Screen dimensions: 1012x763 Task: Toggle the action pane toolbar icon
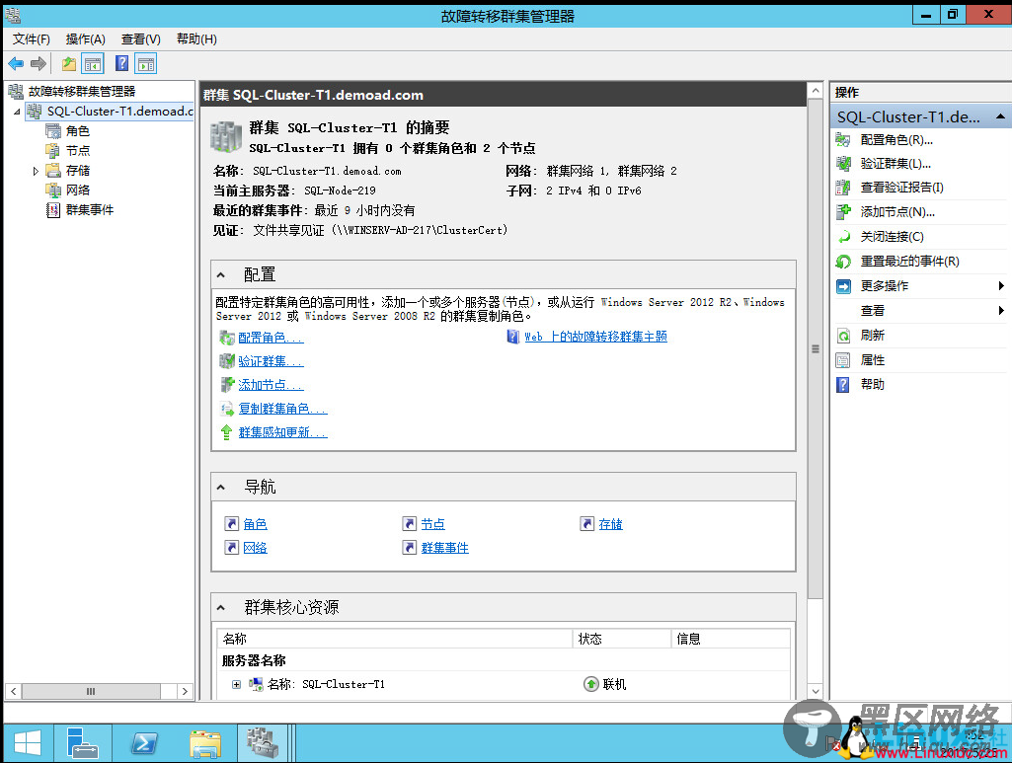[x=146, y=63]
